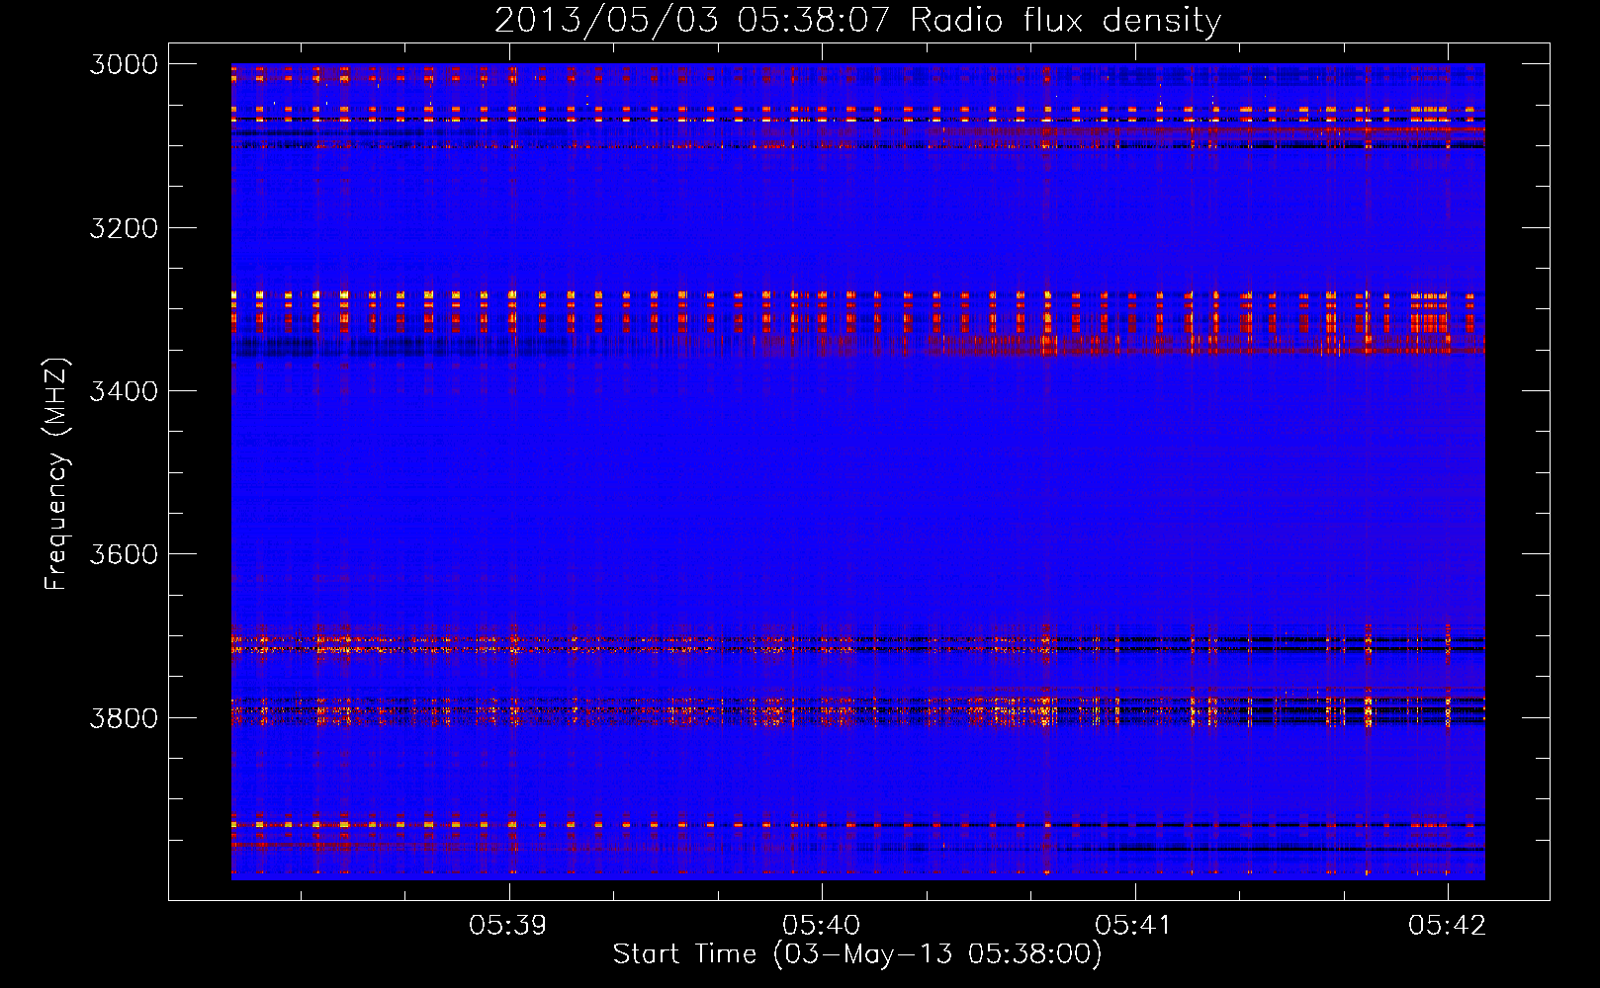The width and height of the screenshot is (1600, 988).
Task: Click the 'Start Time (03-May-13 05:38:00)' axis title
Action: coord(857,954)
